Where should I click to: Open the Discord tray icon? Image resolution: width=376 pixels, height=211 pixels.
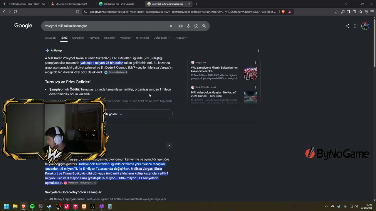pos(333,206)
